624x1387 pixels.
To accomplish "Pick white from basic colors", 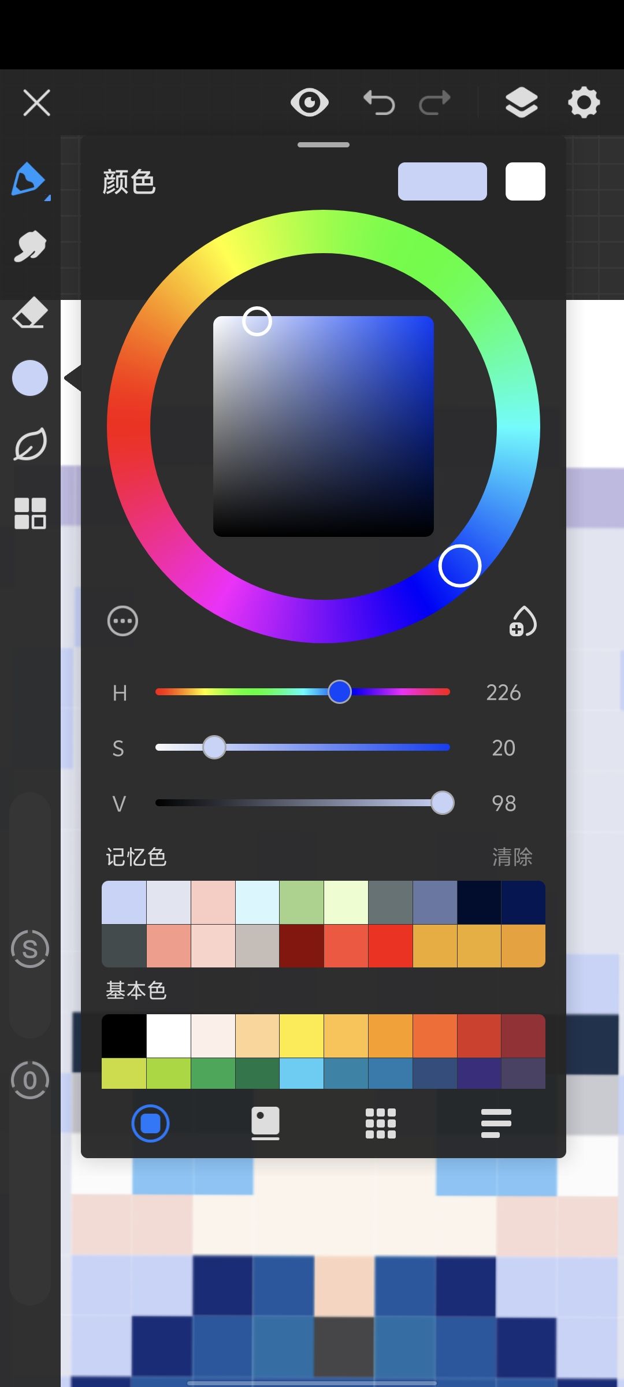I will tap(169, 1036).
